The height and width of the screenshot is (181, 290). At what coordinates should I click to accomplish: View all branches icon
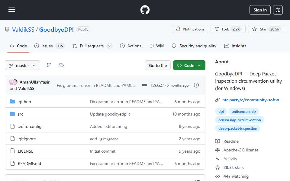click(x=49, y=65)
